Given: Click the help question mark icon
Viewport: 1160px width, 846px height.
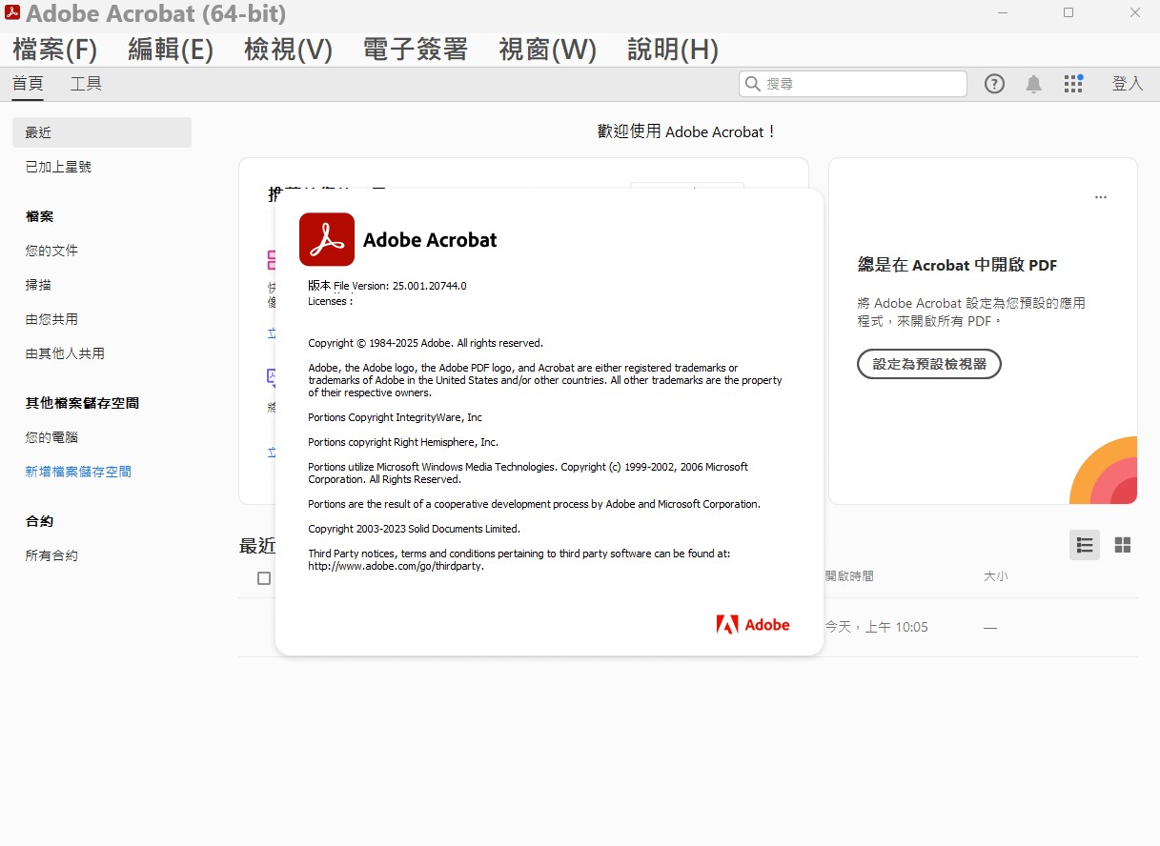Looking at the screenshot, I should tap(994, 84).
